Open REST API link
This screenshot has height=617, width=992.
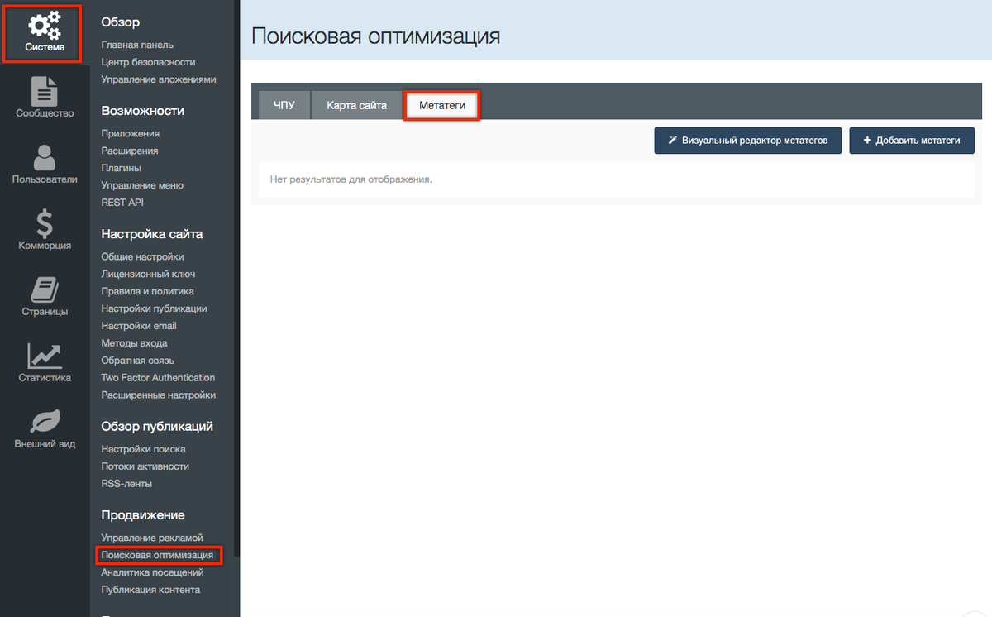pyautogui.click(x=122, y=203)
